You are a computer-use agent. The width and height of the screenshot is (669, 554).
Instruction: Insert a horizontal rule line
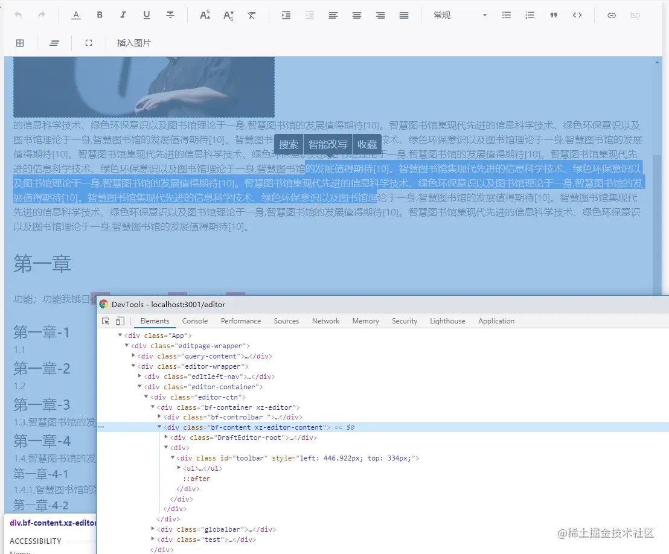point(54,43)
